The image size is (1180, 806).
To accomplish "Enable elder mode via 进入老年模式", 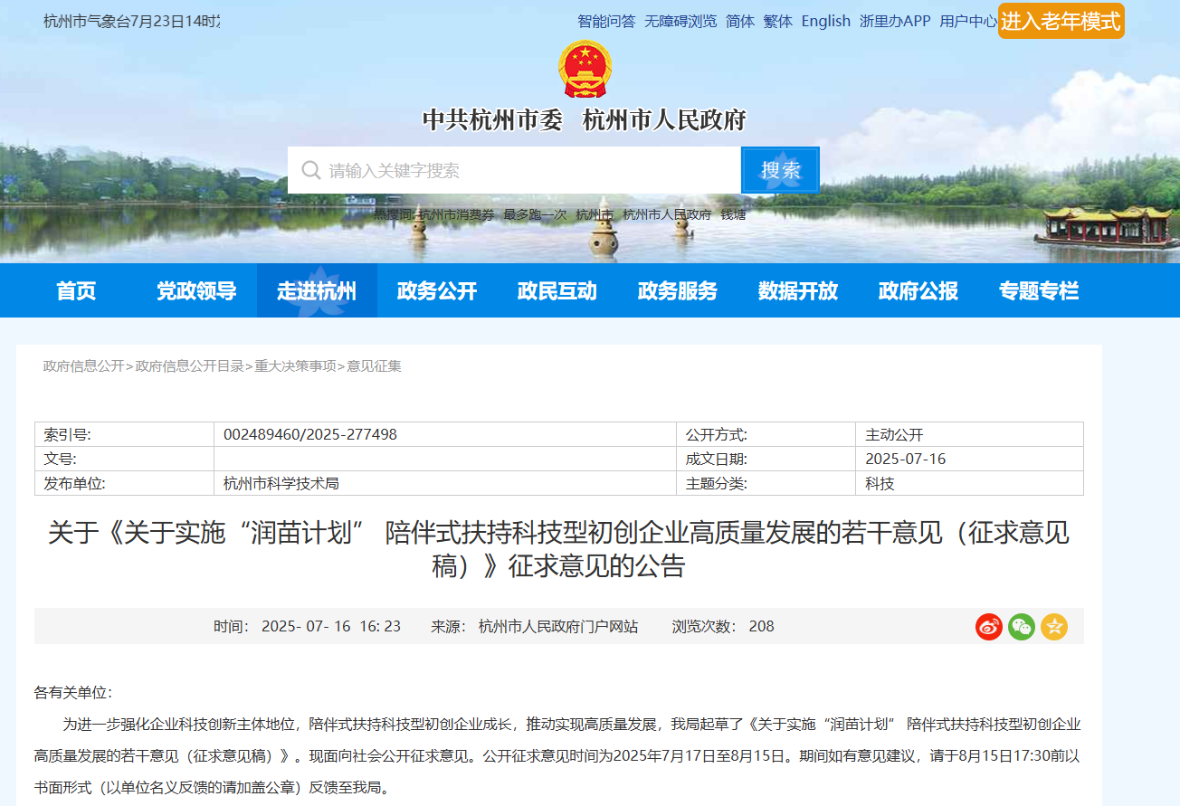I will click(x=1061, y=20).
